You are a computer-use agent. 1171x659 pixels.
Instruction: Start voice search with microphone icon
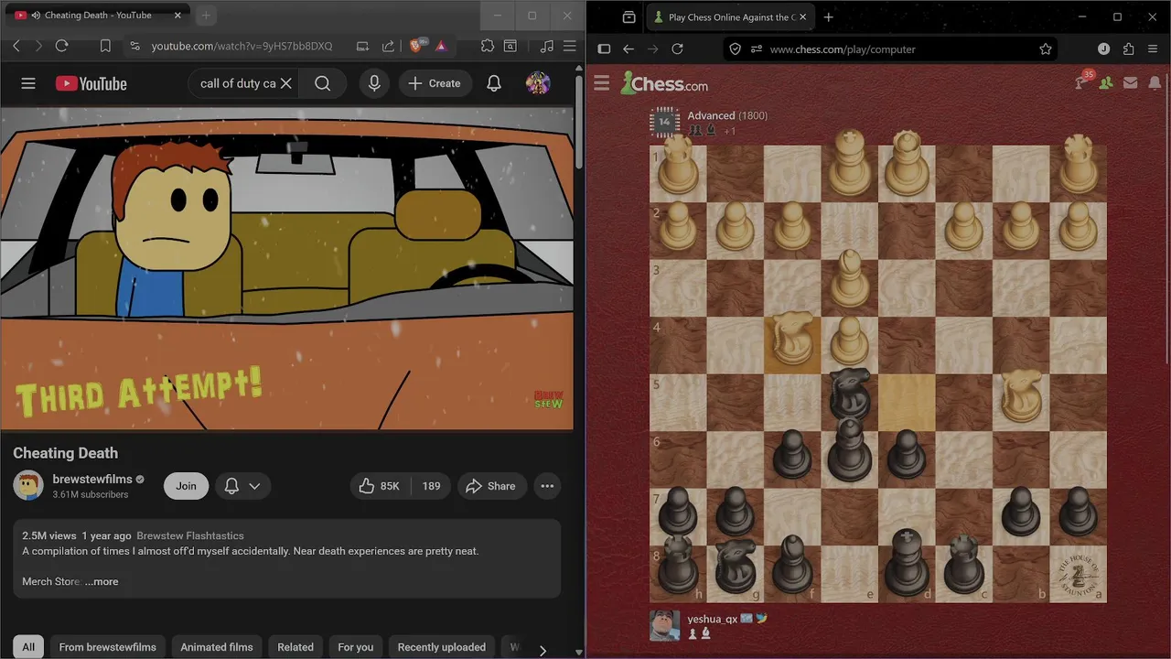(x=374, y=83)
